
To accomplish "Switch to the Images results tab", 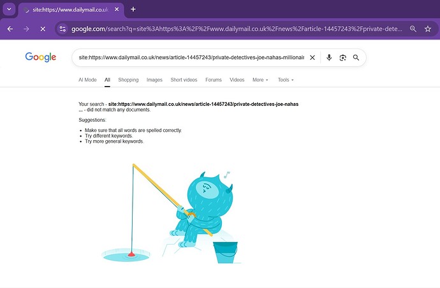I will pyautogui.click(x=154, y=80).
